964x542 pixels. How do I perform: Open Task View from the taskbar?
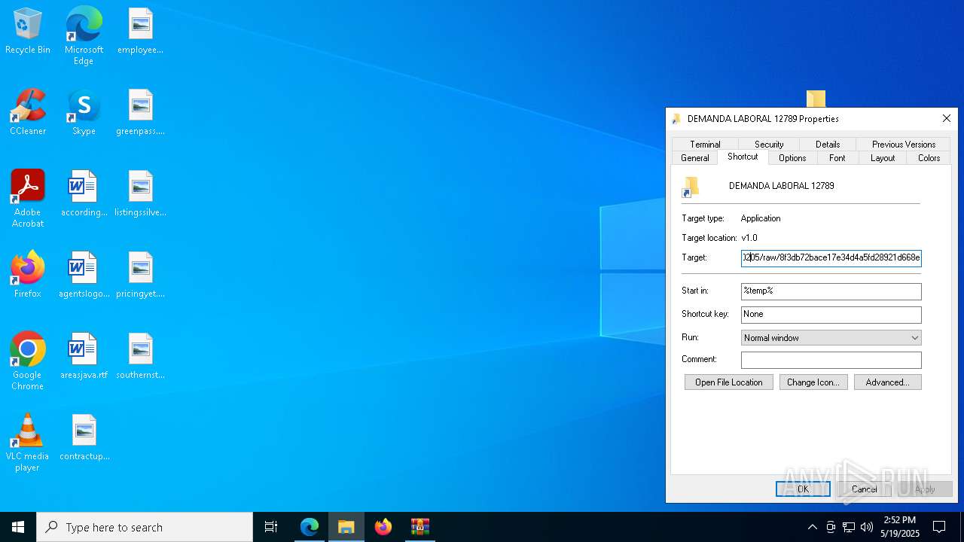pos(271,527)
